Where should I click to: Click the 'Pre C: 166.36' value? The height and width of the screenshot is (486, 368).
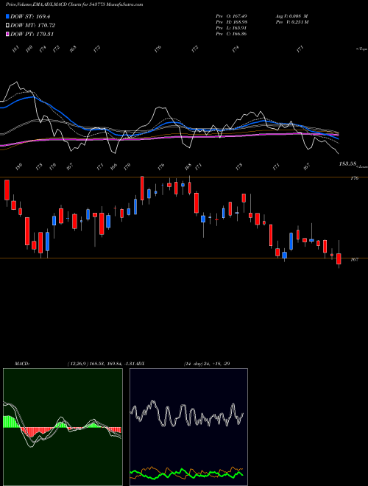[x=231, y=34]
